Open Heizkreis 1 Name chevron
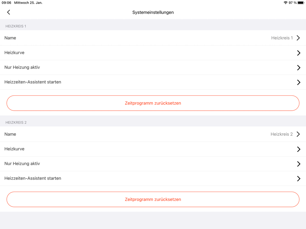 [299, 38]
